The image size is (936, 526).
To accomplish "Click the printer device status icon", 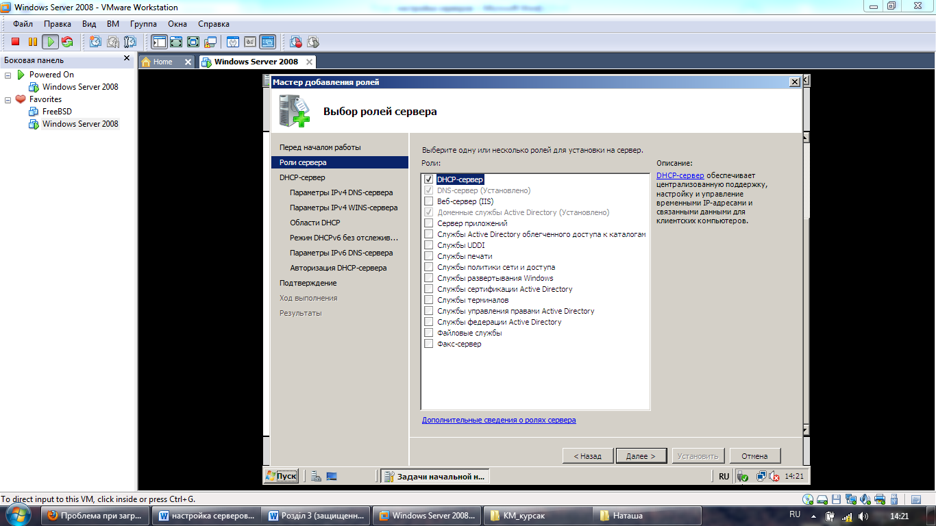I will point(880,499).
